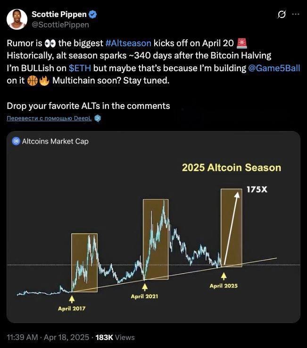
Task: Click the red siren emoji
Action: [242, 43]
